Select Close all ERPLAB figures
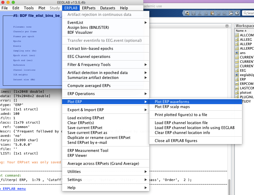This screenshot has width=254, height=195. coord(196,140)
